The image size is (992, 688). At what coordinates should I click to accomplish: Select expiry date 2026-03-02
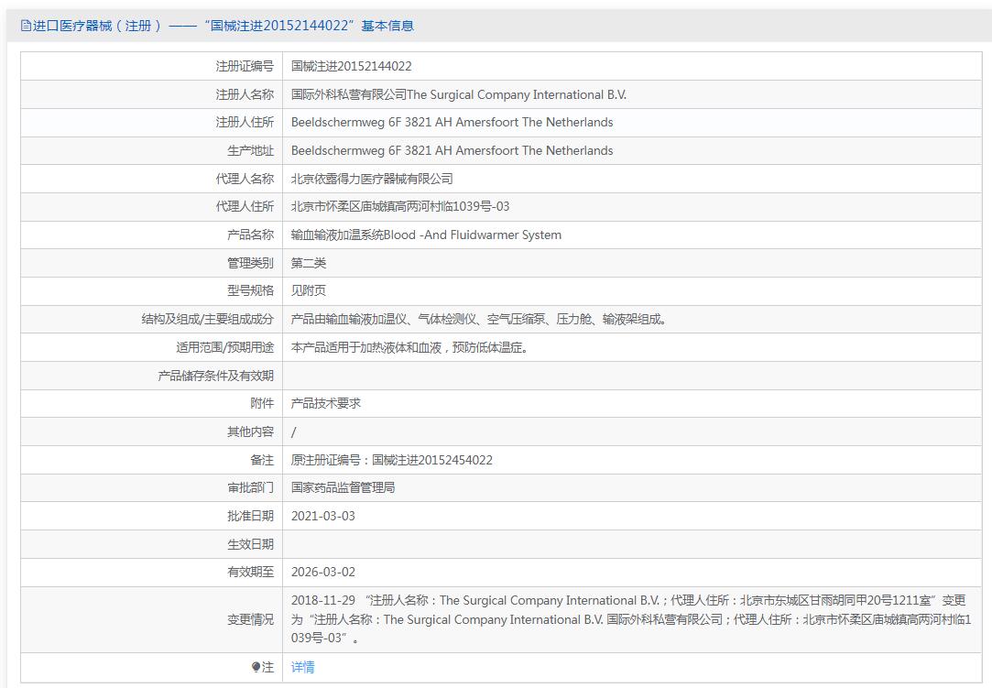click(x=323, y=573)
